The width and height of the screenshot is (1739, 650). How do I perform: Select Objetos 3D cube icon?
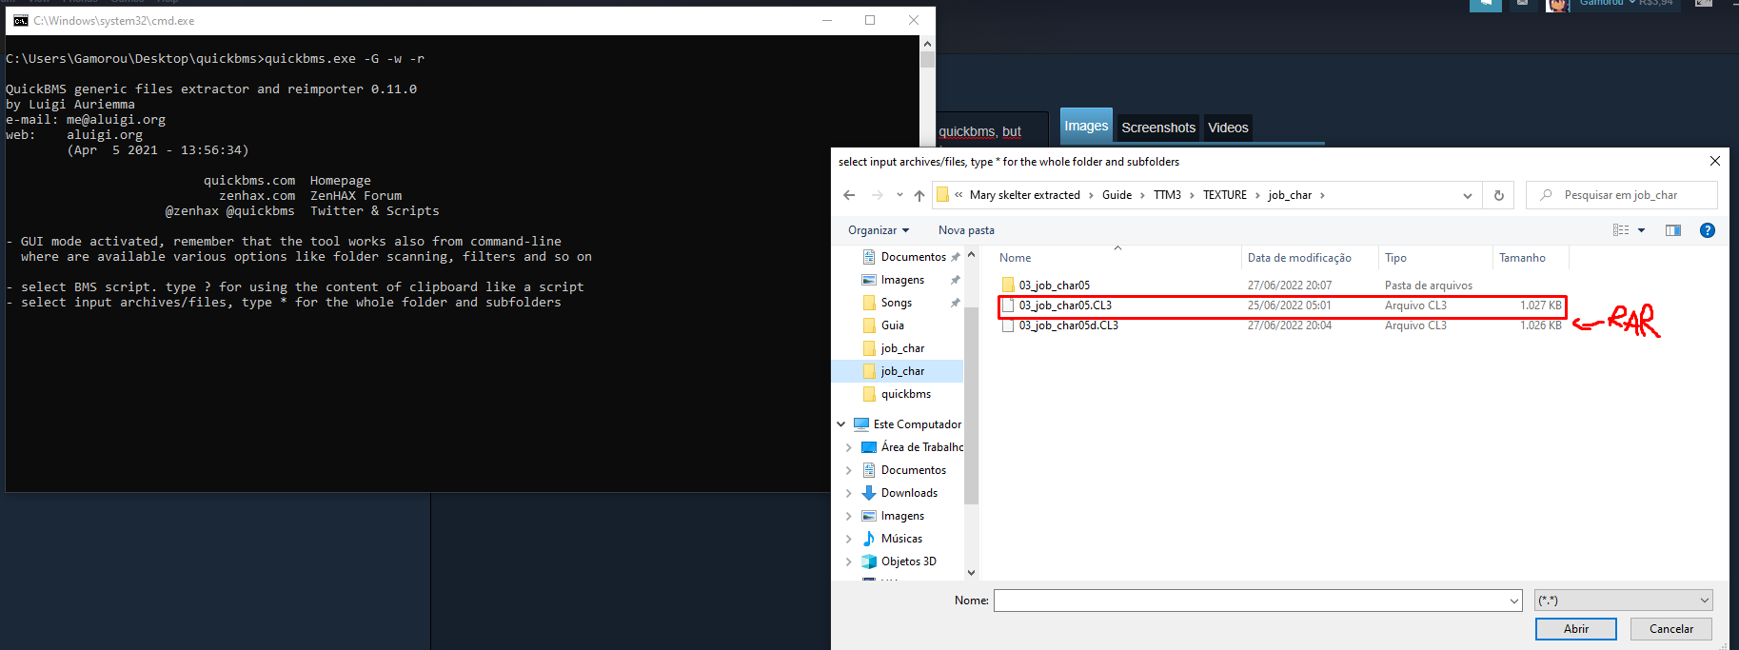(868, 561)
